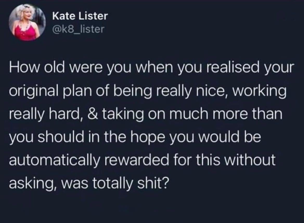Click the display name Kate Lister

click(80, 17)
